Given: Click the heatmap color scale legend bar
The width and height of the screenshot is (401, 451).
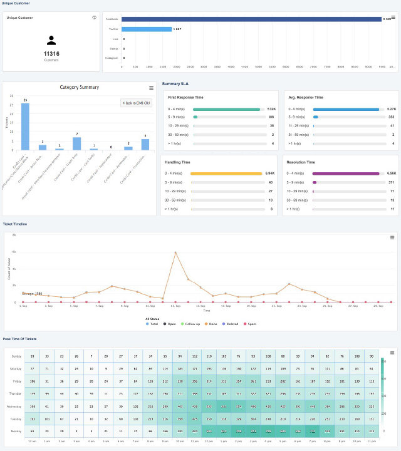Looking at the screenshot, I should pos(383,388).
